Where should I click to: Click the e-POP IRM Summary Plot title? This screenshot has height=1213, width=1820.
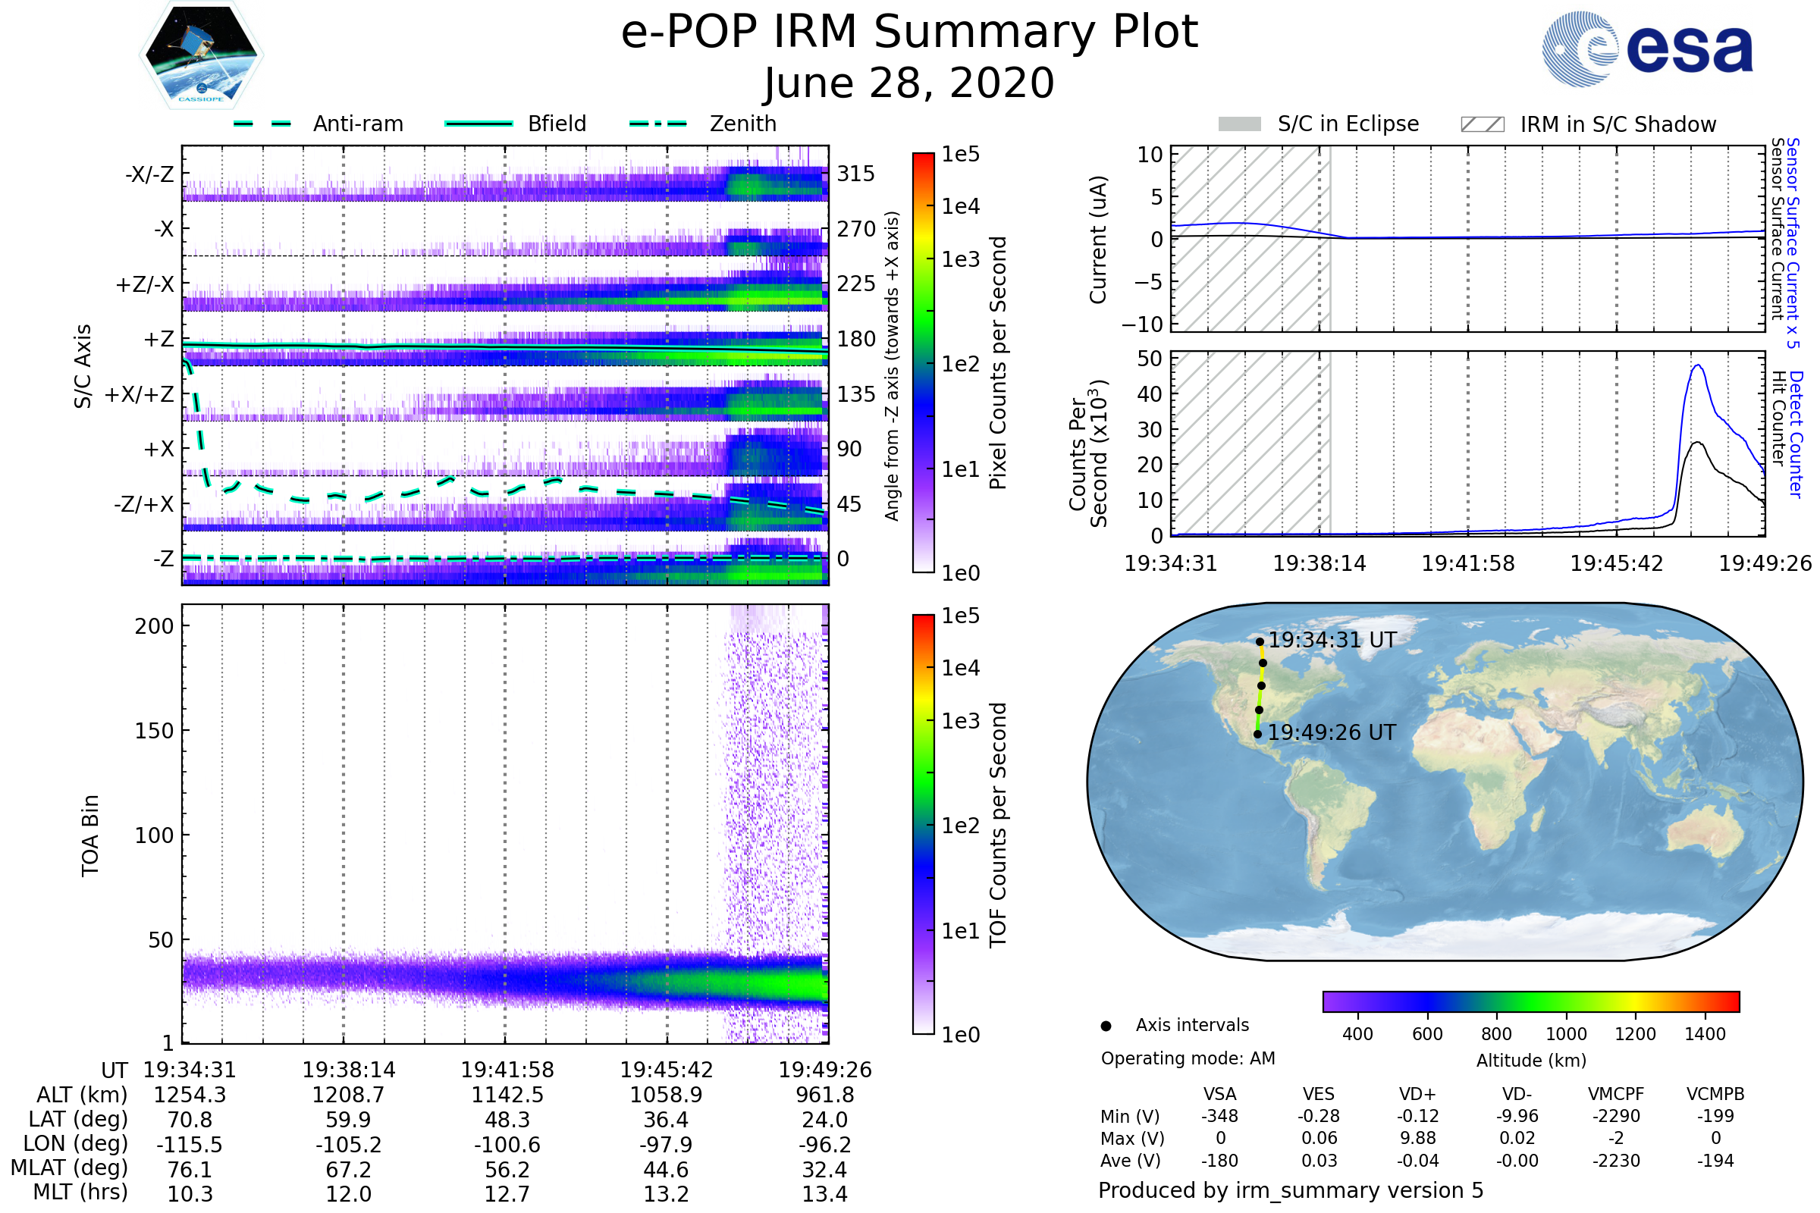point(909,33)
